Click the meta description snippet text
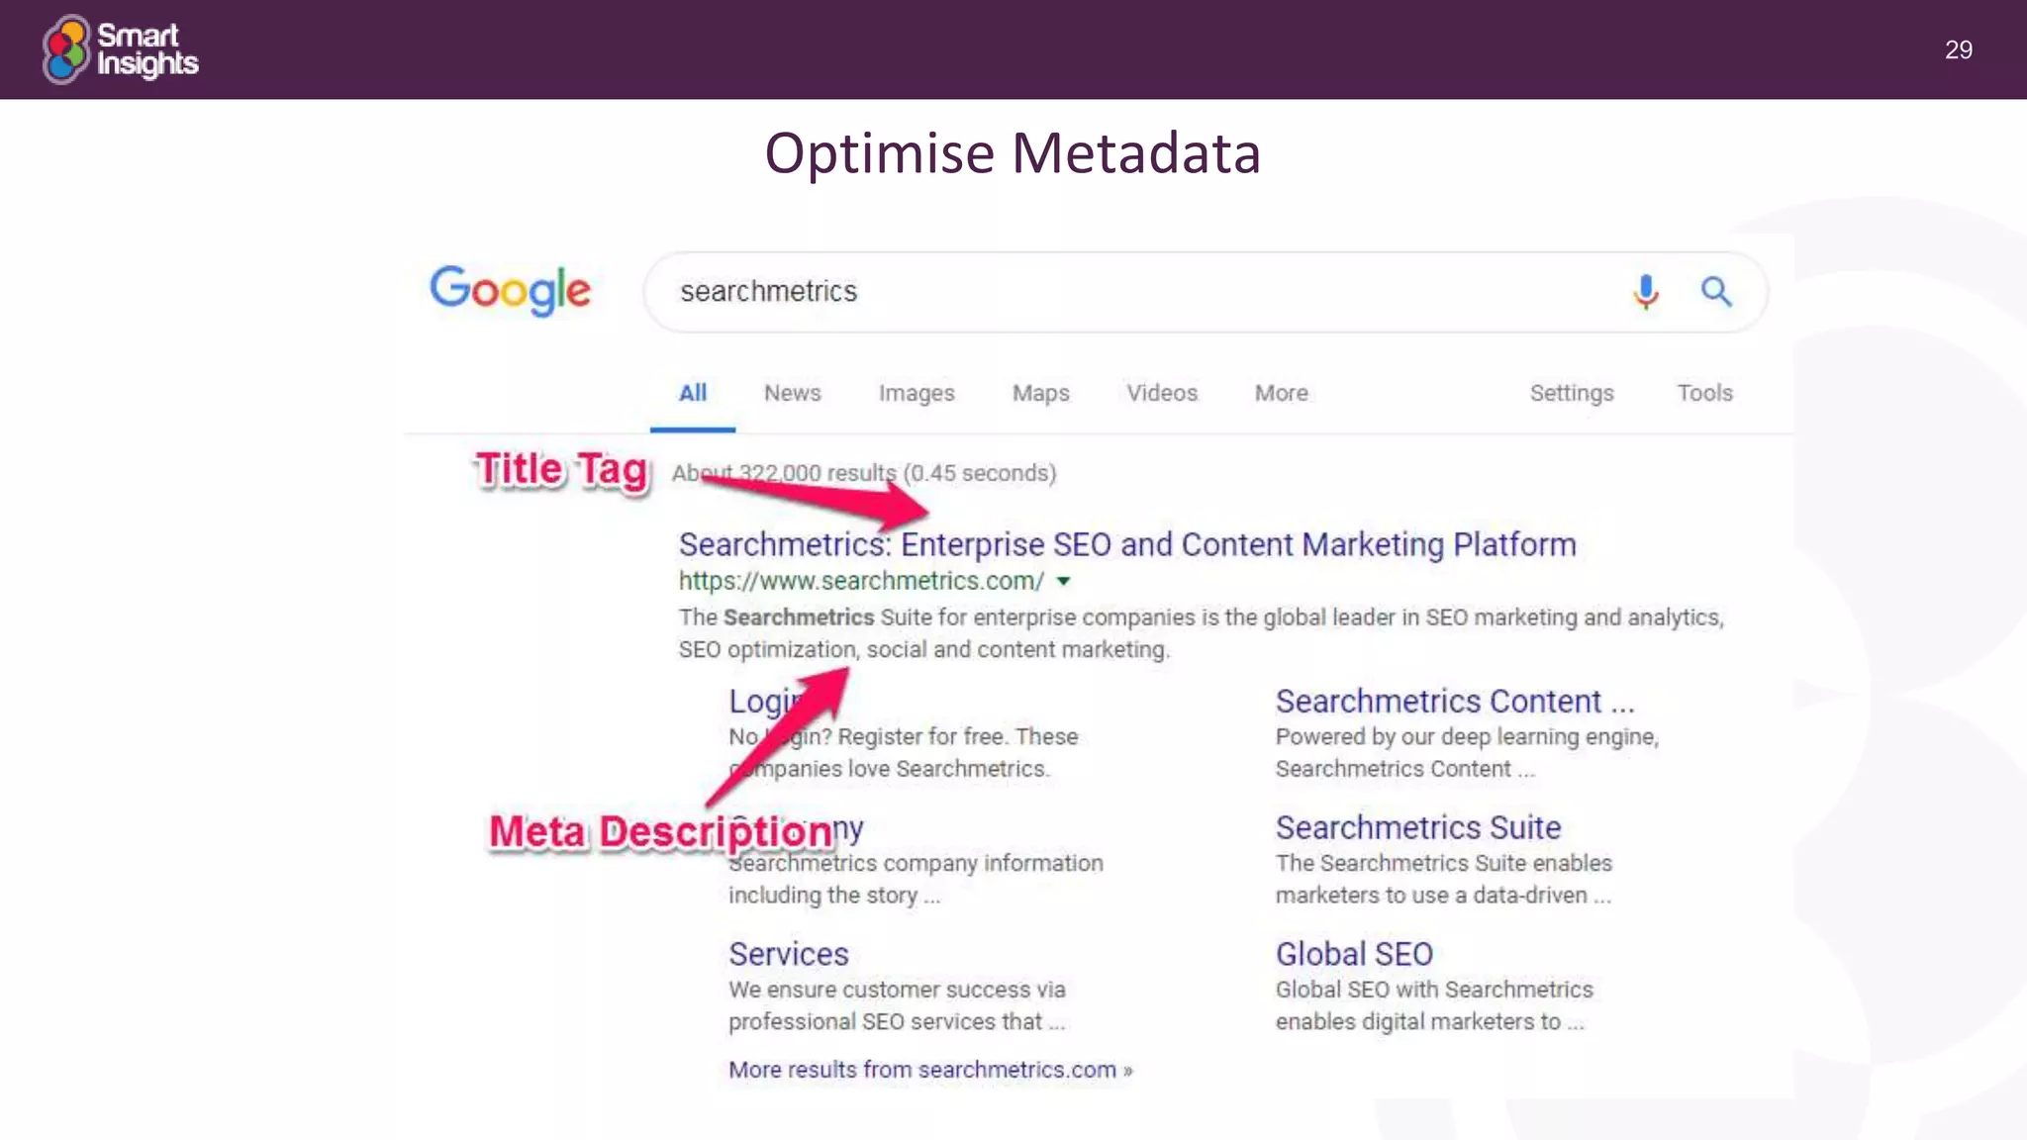Screen dimensions: 2027x1140 (1202, 633)
